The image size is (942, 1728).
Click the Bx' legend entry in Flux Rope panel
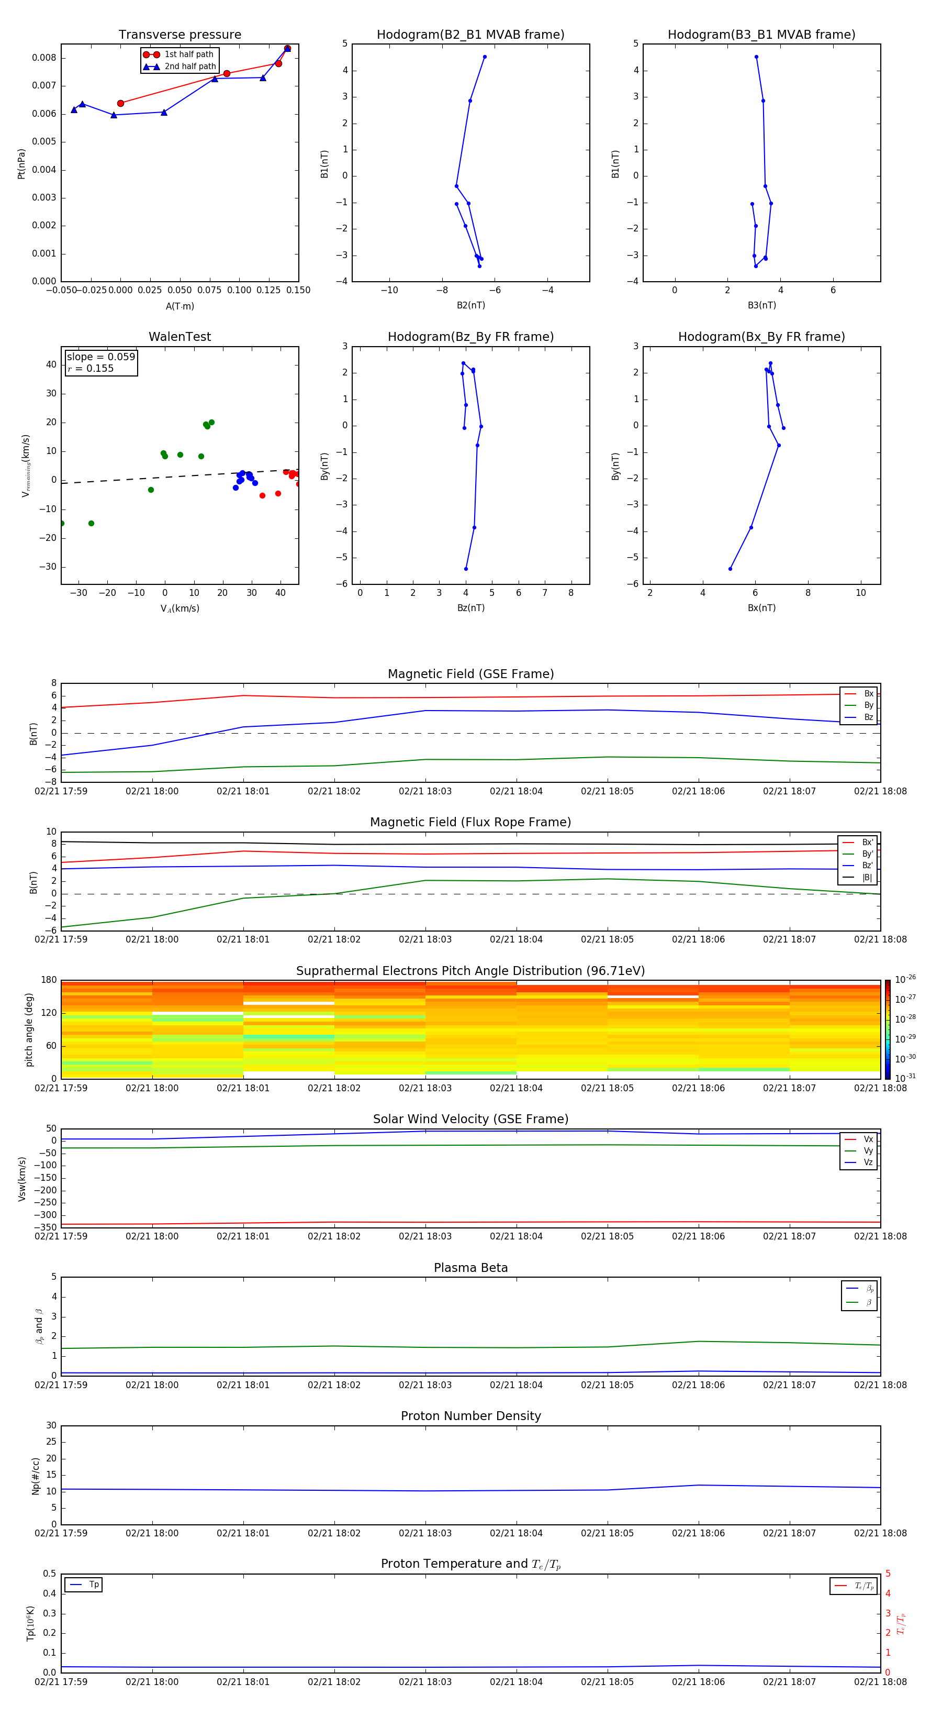(858, 843)
